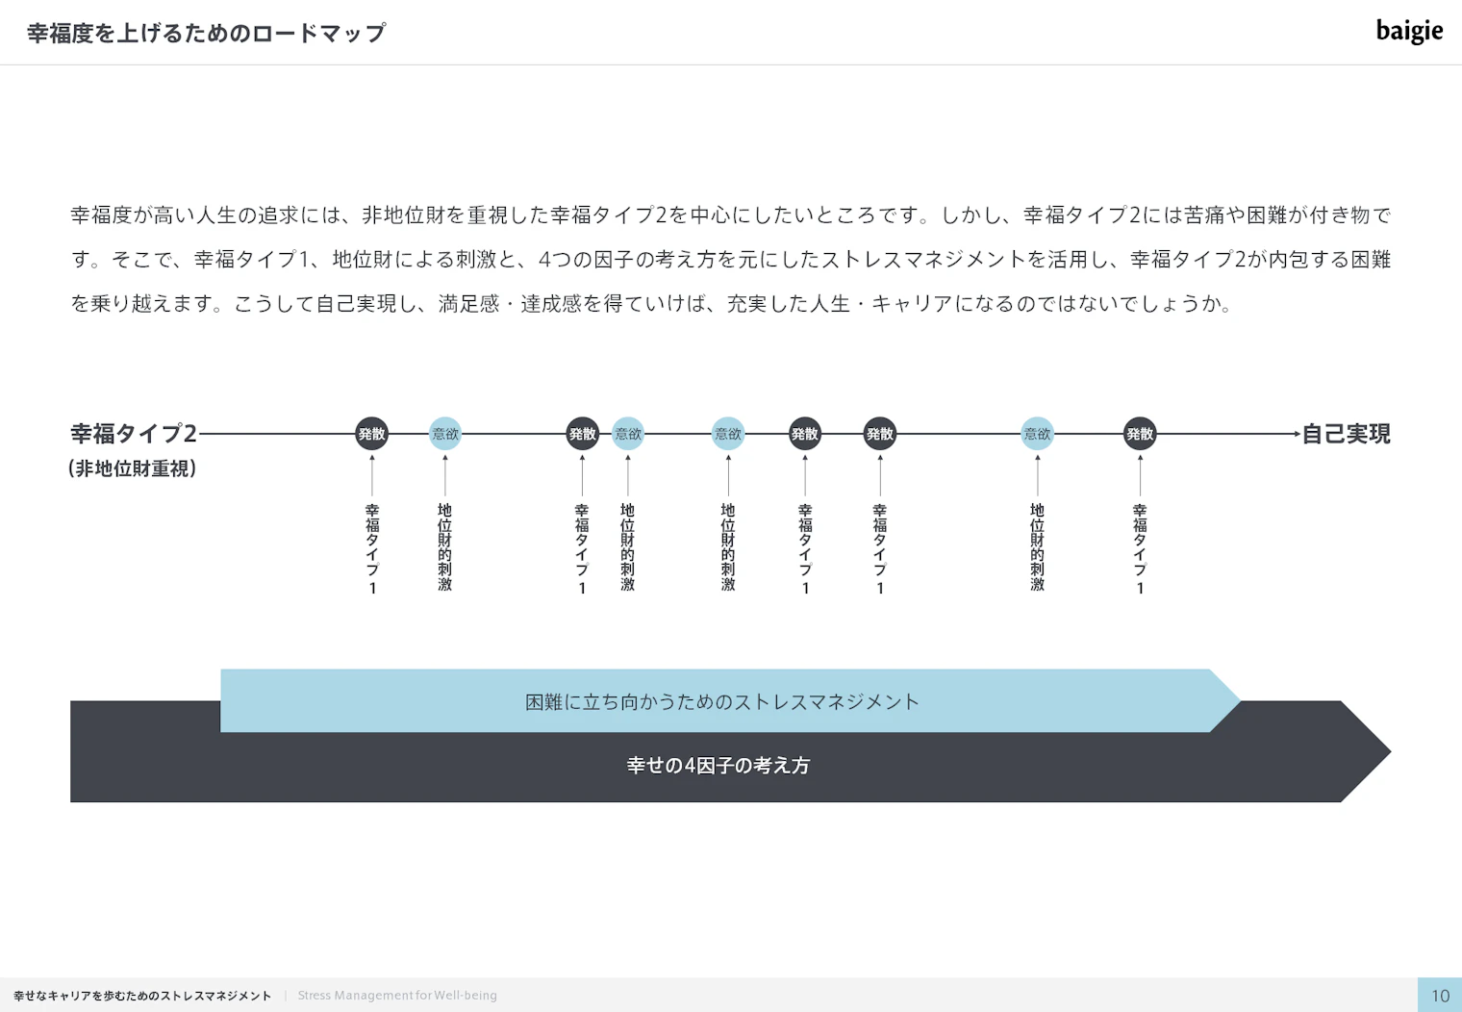Select the slide title 幸福度を上げるためのロードマップ
1462x1012 pixels.
pyautogui.click(x=207, y=34)
